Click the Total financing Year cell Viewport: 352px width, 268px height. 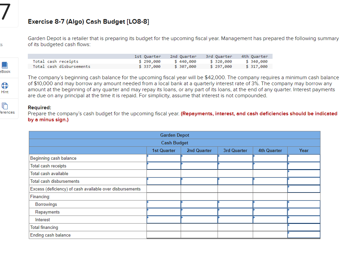303,227
